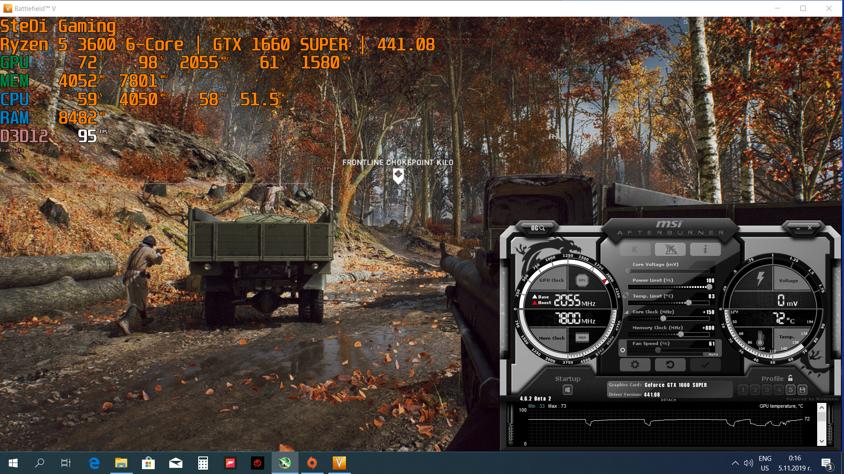
Task: Open the volume control in system tray
Action: [x=748, y=463]
